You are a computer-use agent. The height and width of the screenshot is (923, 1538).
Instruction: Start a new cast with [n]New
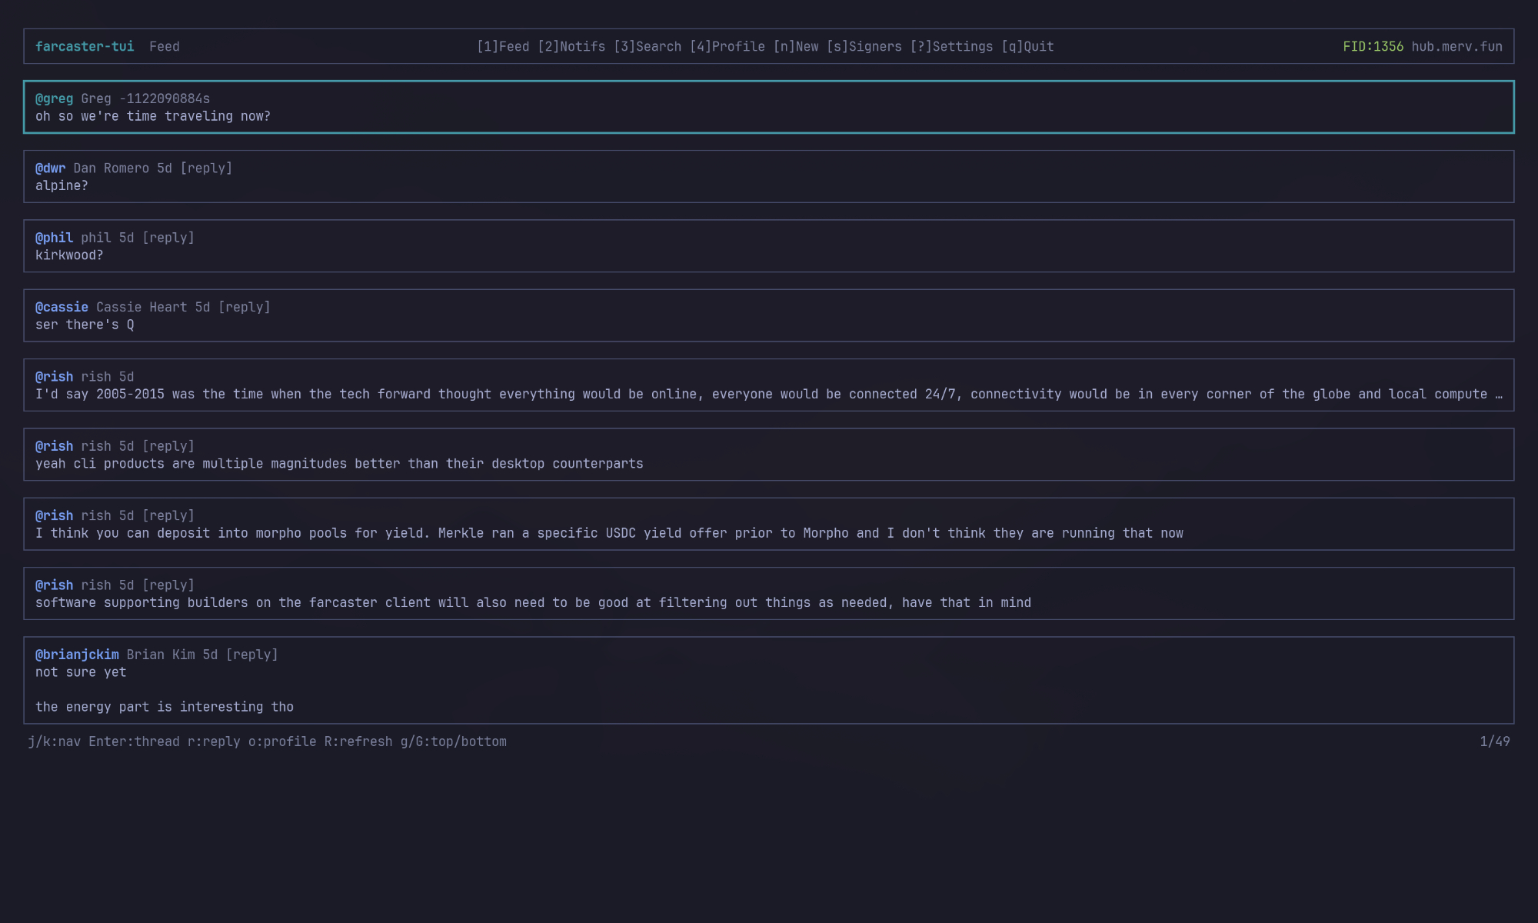pyautogui.click(x=796, y=47)
